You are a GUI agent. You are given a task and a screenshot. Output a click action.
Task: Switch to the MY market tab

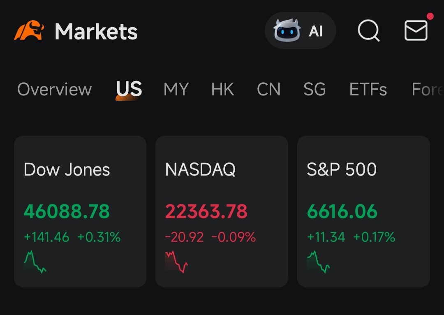pyautogui.click(x=176, y=89)
